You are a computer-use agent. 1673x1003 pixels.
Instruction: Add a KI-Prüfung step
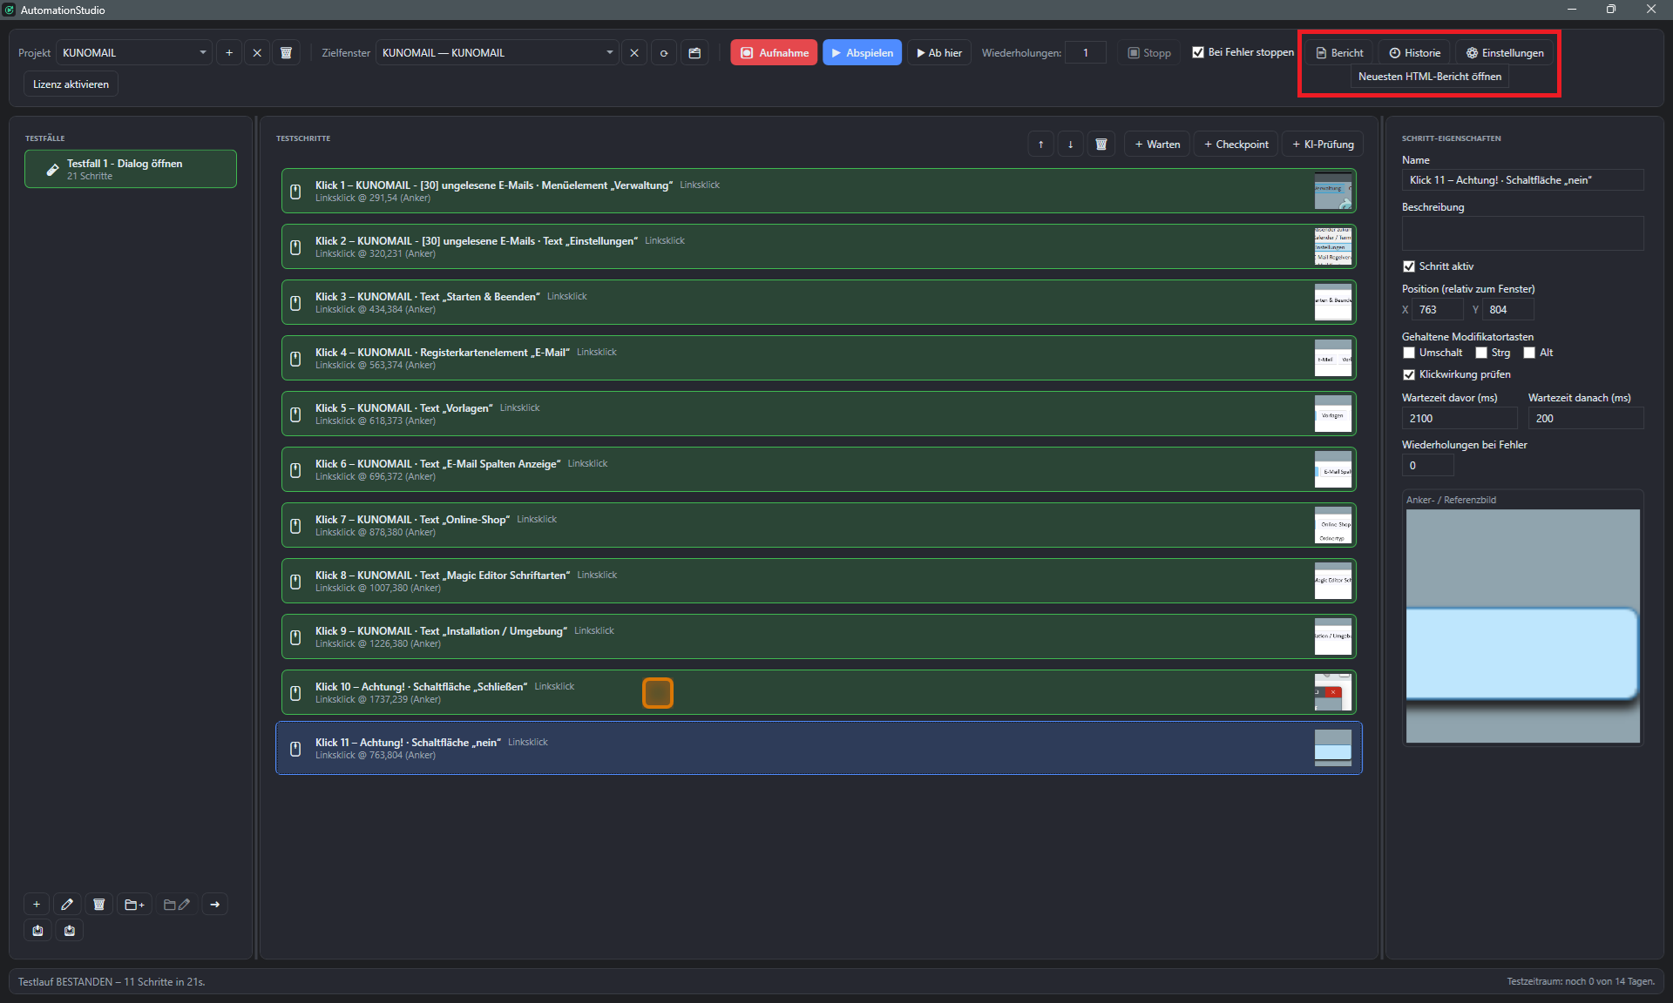[1323, 145]
